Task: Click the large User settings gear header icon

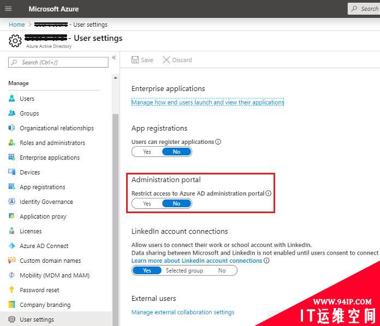Action: 15,41
